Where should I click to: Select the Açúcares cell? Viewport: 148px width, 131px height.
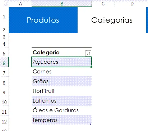tap(61, 62)
